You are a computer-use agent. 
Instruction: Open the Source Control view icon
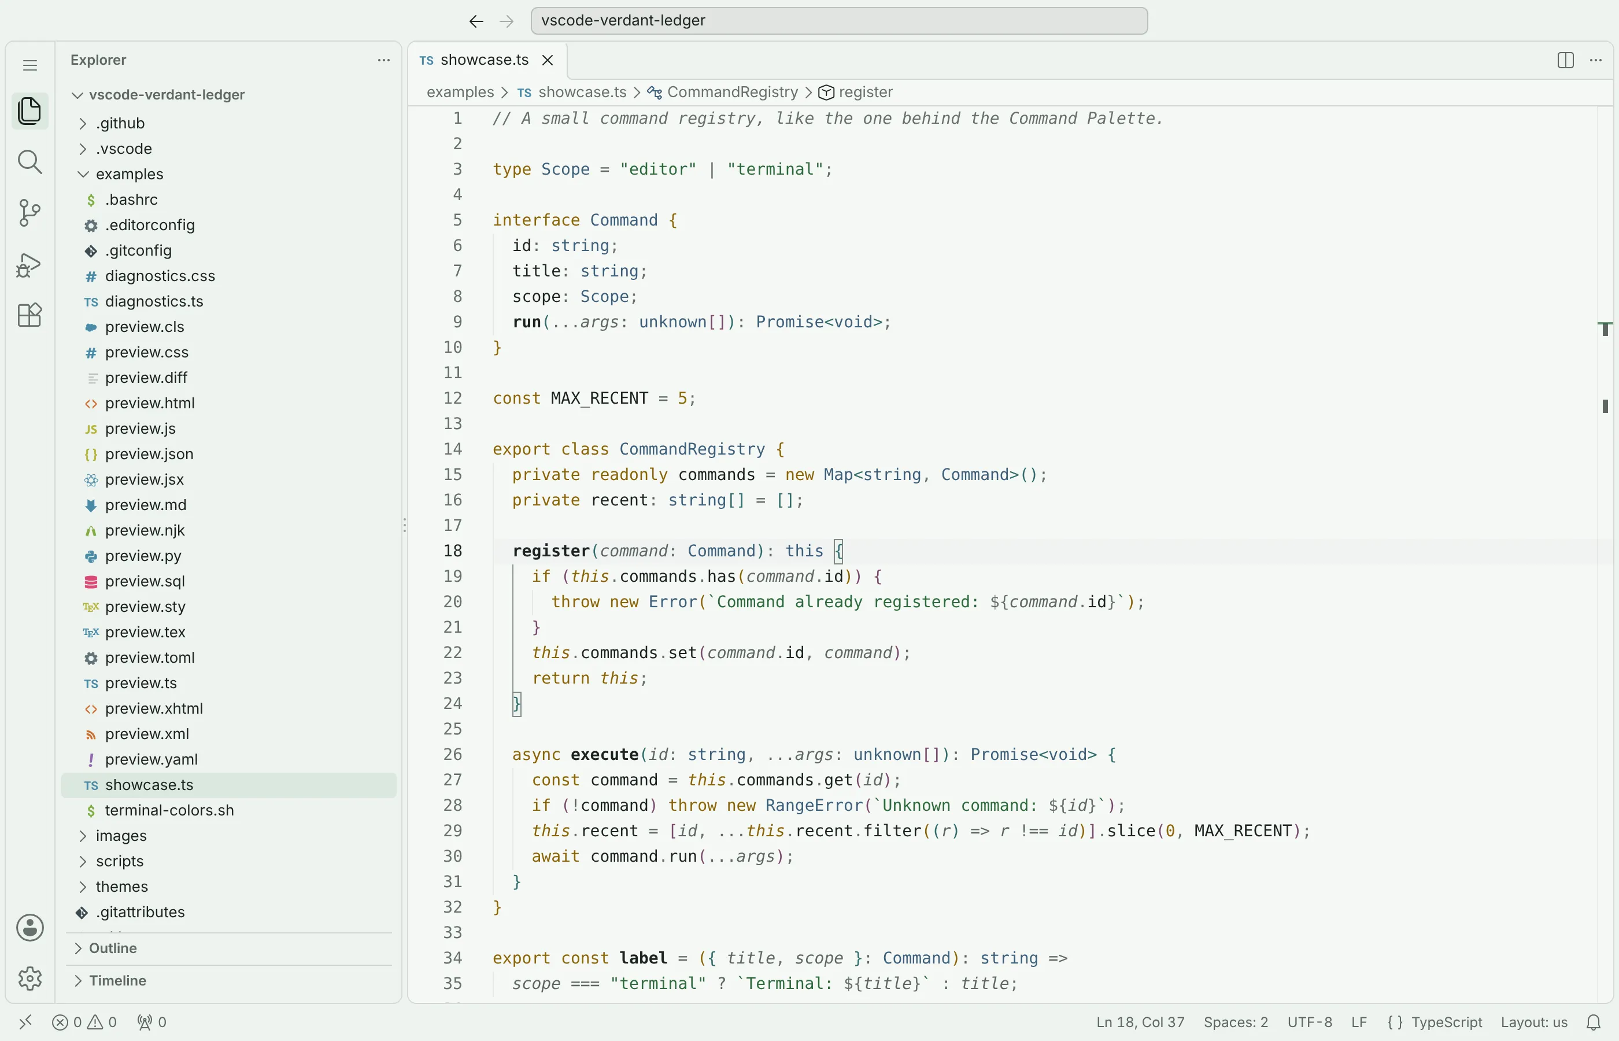click(29, 213)
